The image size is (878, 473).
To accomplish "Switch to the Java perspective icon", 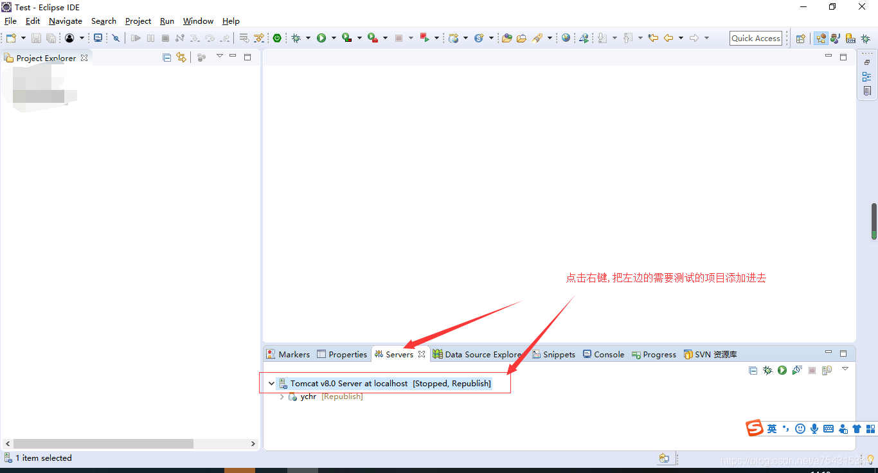I will [x=835, y=39].
